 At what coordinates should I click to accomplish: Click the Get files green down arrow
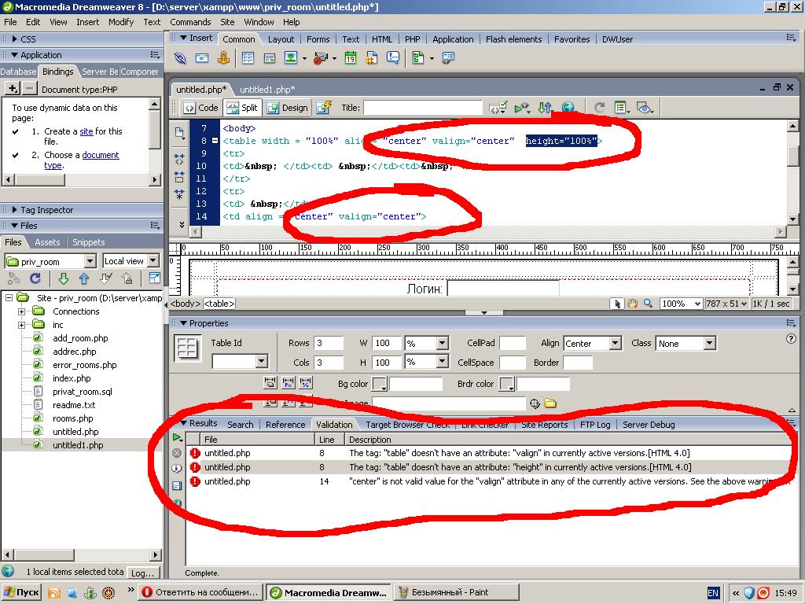click(x=63, y=278)
